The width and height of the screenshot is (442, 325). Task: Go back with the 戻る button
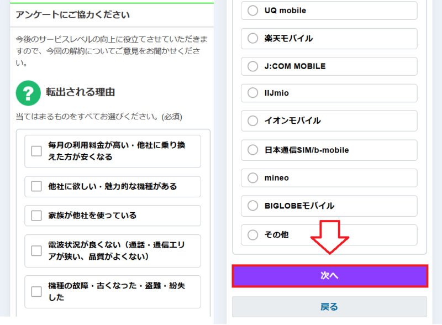coord(329,307)
